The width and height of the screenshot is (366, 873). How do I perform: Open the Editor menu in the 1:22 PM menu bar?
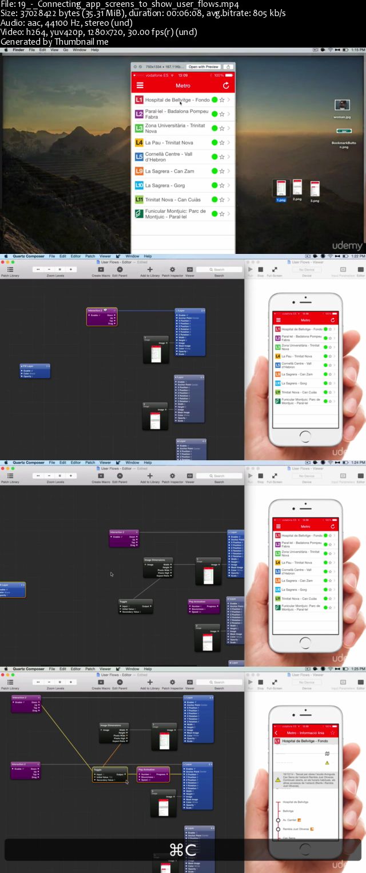pyautogui.click(x=75, y=256)
